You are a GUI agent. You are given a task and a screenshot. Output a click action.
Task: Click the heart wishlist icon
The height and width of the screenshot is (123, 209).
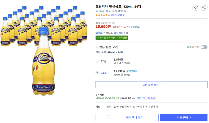click(195, 8)
